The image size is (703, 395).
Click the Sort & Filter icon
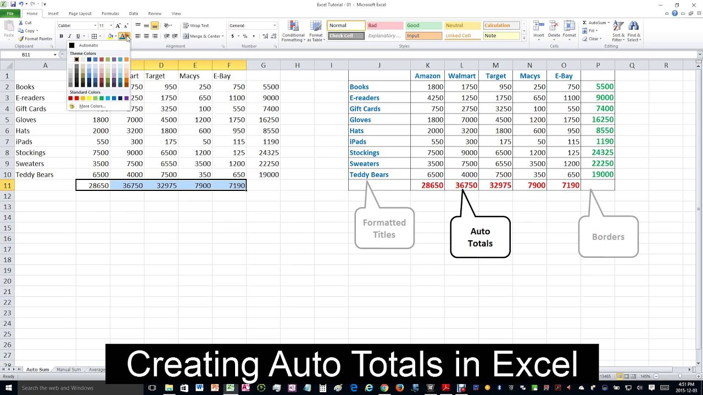pos(618,26)
